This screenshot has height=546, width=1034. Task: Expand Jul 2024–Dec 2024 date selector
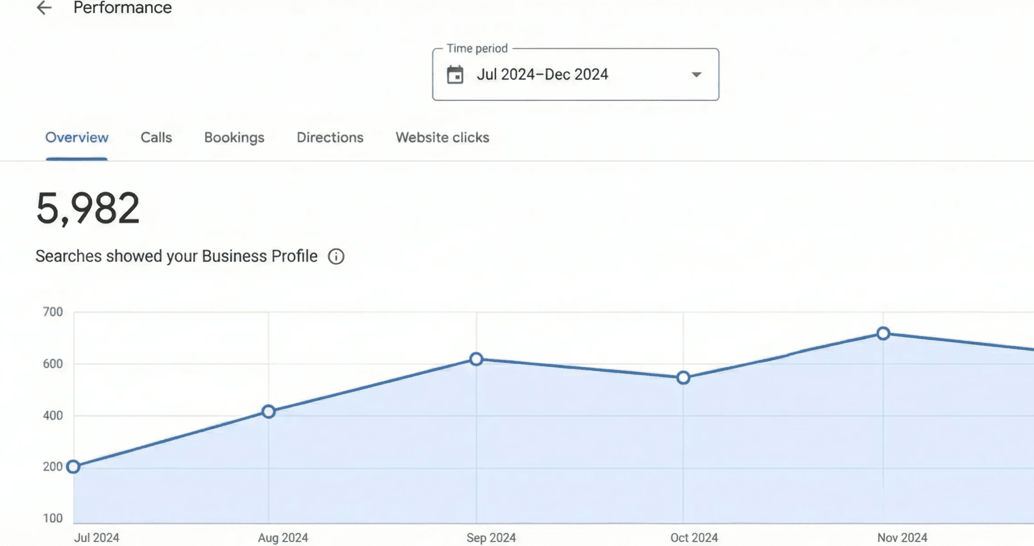click(x=544, y=75)
